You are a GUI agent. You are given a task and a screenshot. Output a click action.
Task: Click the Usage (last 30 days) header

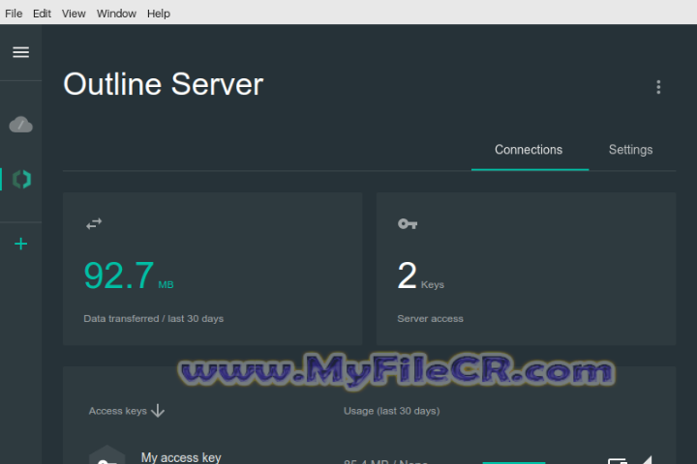pyautogui.click(x=392, y=411)
